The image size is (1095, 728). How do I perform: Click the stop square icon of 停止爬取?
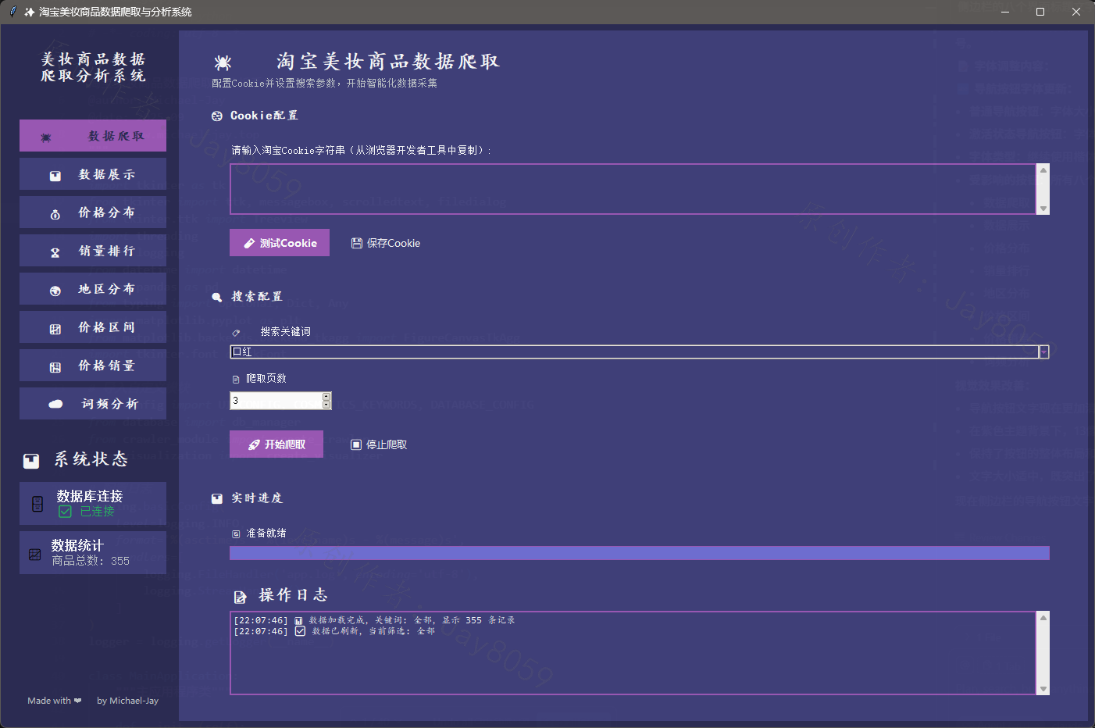[x=356, y=444]
